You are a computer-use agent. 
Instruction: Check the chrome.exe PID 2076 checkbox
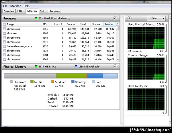[x=4, y=42]
